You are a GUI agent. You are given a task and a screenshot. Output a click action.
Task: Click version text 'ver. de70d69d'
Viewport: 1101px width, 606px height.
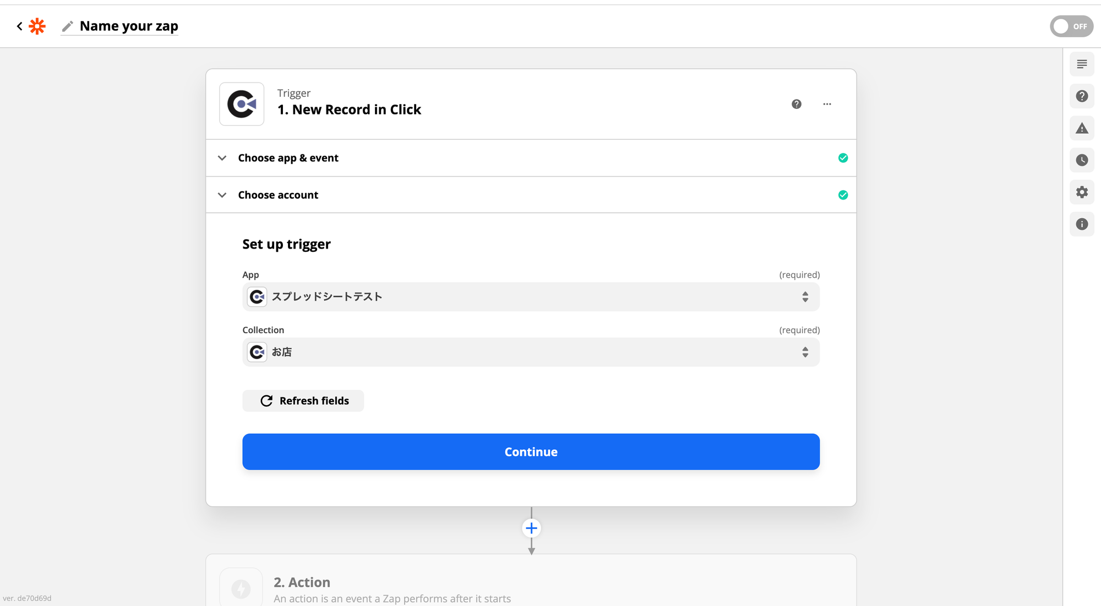pos(27,598)
